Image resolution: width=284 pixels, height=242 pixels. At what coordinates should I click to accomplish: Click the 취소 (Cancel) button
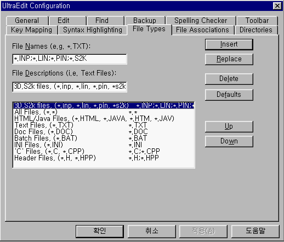click(152, 231)
